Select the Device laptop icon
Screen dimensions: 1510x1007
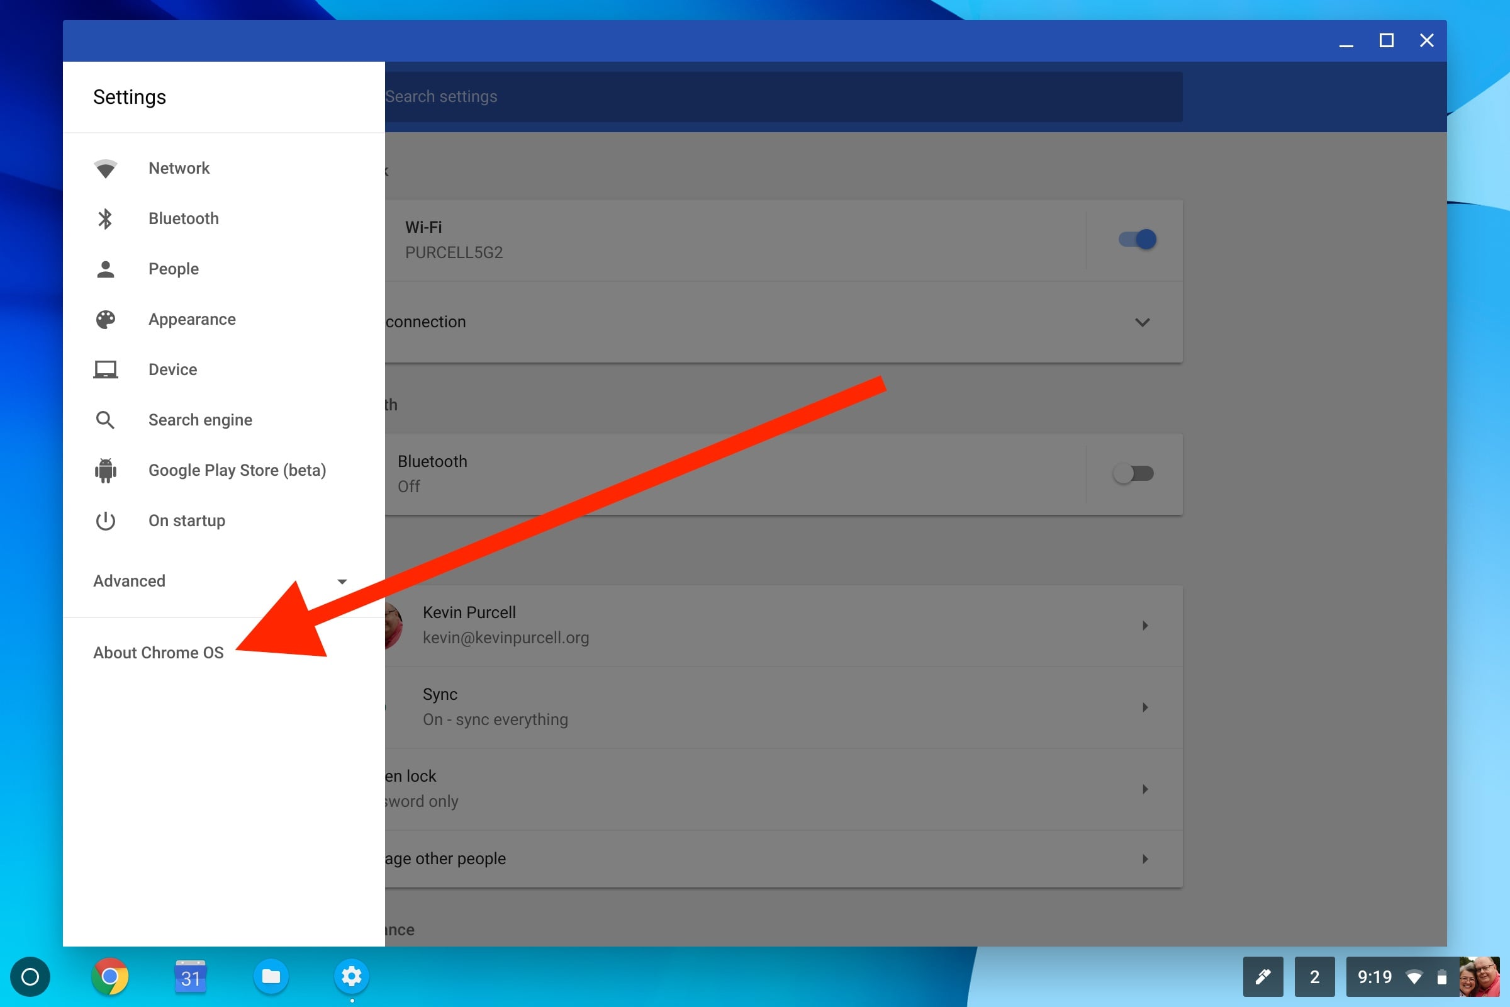tap(106, 369)
